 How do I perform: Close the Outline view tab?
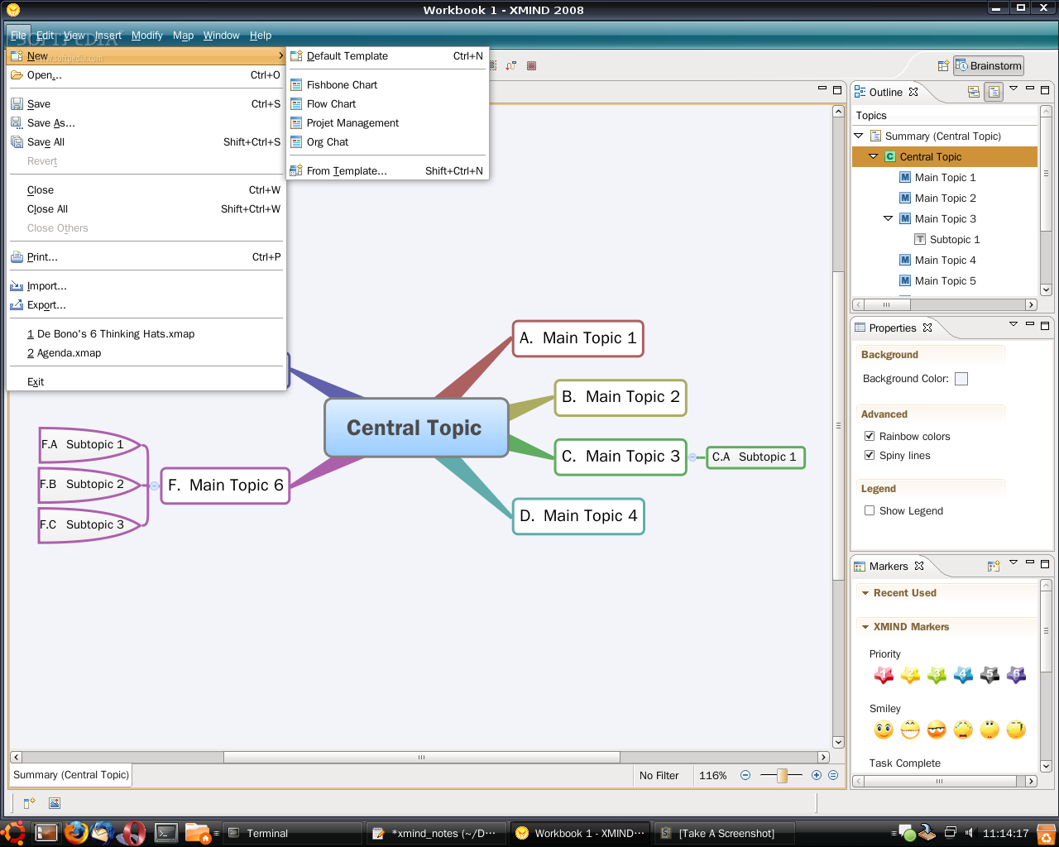coord(913,92)
